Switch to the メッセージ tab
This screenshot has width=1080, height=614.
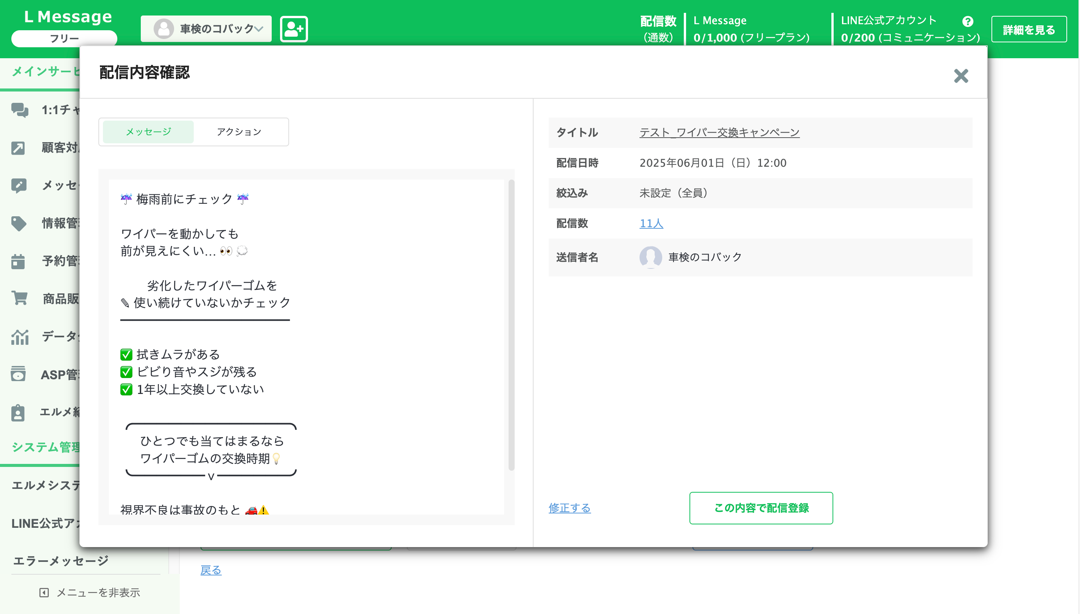coord(148,132)
